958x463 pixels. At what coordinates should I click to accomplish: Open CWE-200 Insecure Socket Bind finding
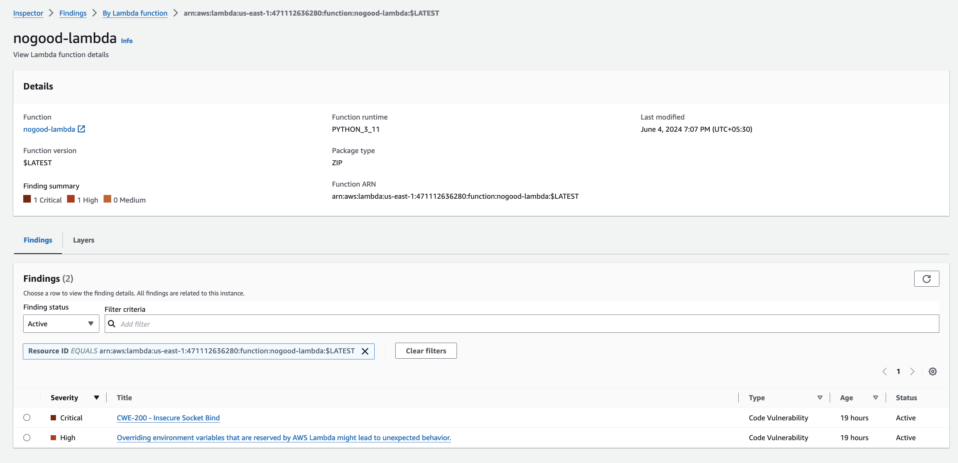[168, 418]
